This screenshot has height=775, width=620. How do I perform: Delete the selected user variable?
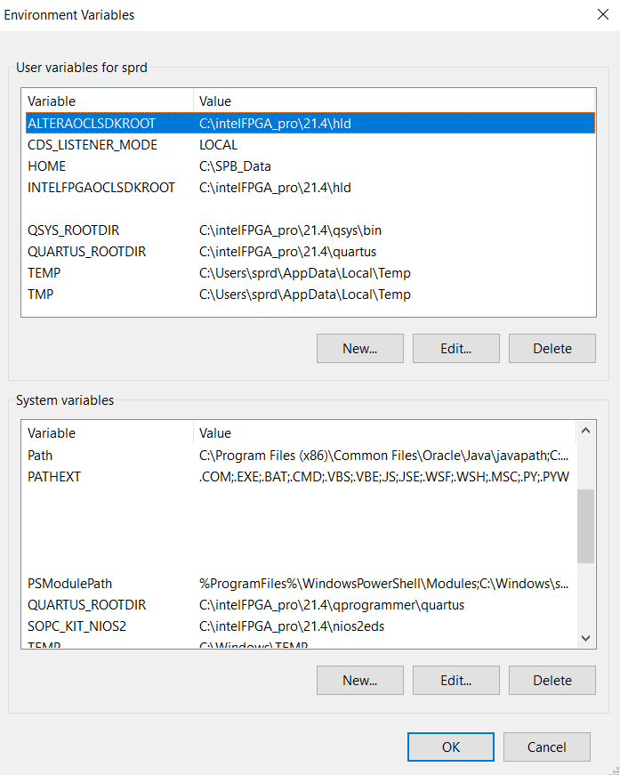(552, 348)
